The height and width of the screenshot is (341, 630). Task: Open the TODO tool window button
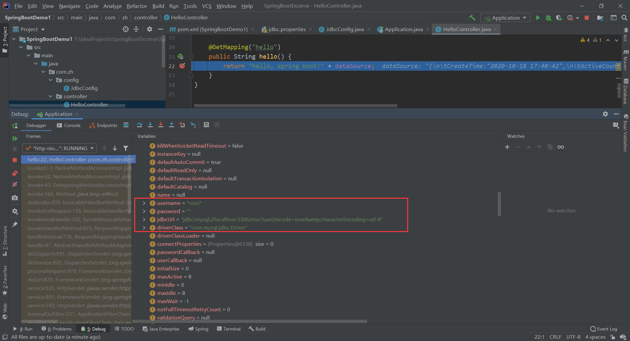tap(124, 329)
